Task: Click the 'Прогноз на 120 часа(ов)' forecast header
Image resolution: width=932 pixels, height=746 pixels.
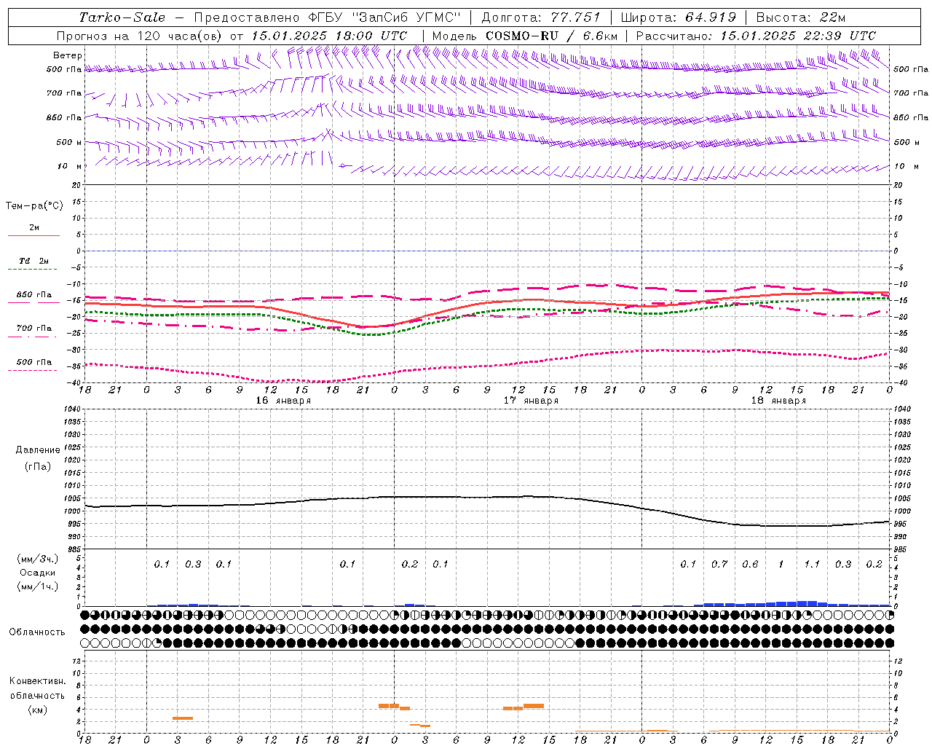Action: click(x=140, y=36)
